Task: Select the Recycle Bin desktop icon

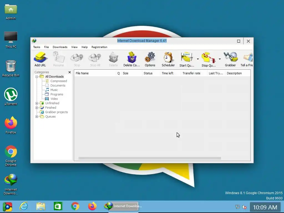Action: [x=11, y=69]
